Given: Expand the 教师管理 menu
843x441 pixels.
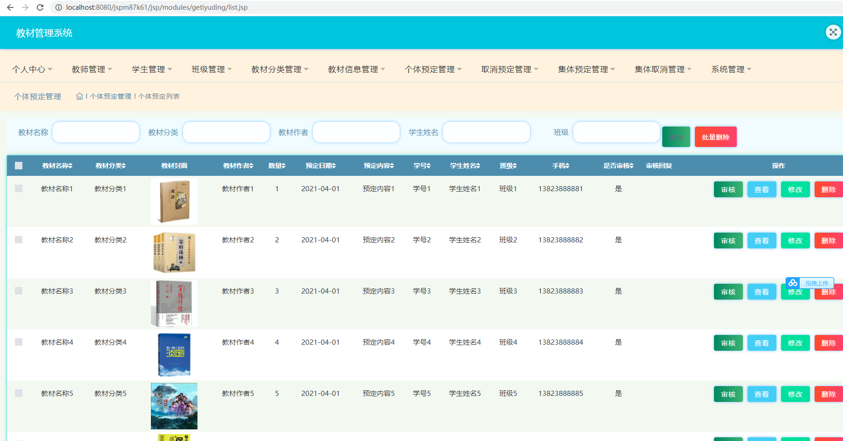Looking at the screenshot, I should [x=92, y=69].
